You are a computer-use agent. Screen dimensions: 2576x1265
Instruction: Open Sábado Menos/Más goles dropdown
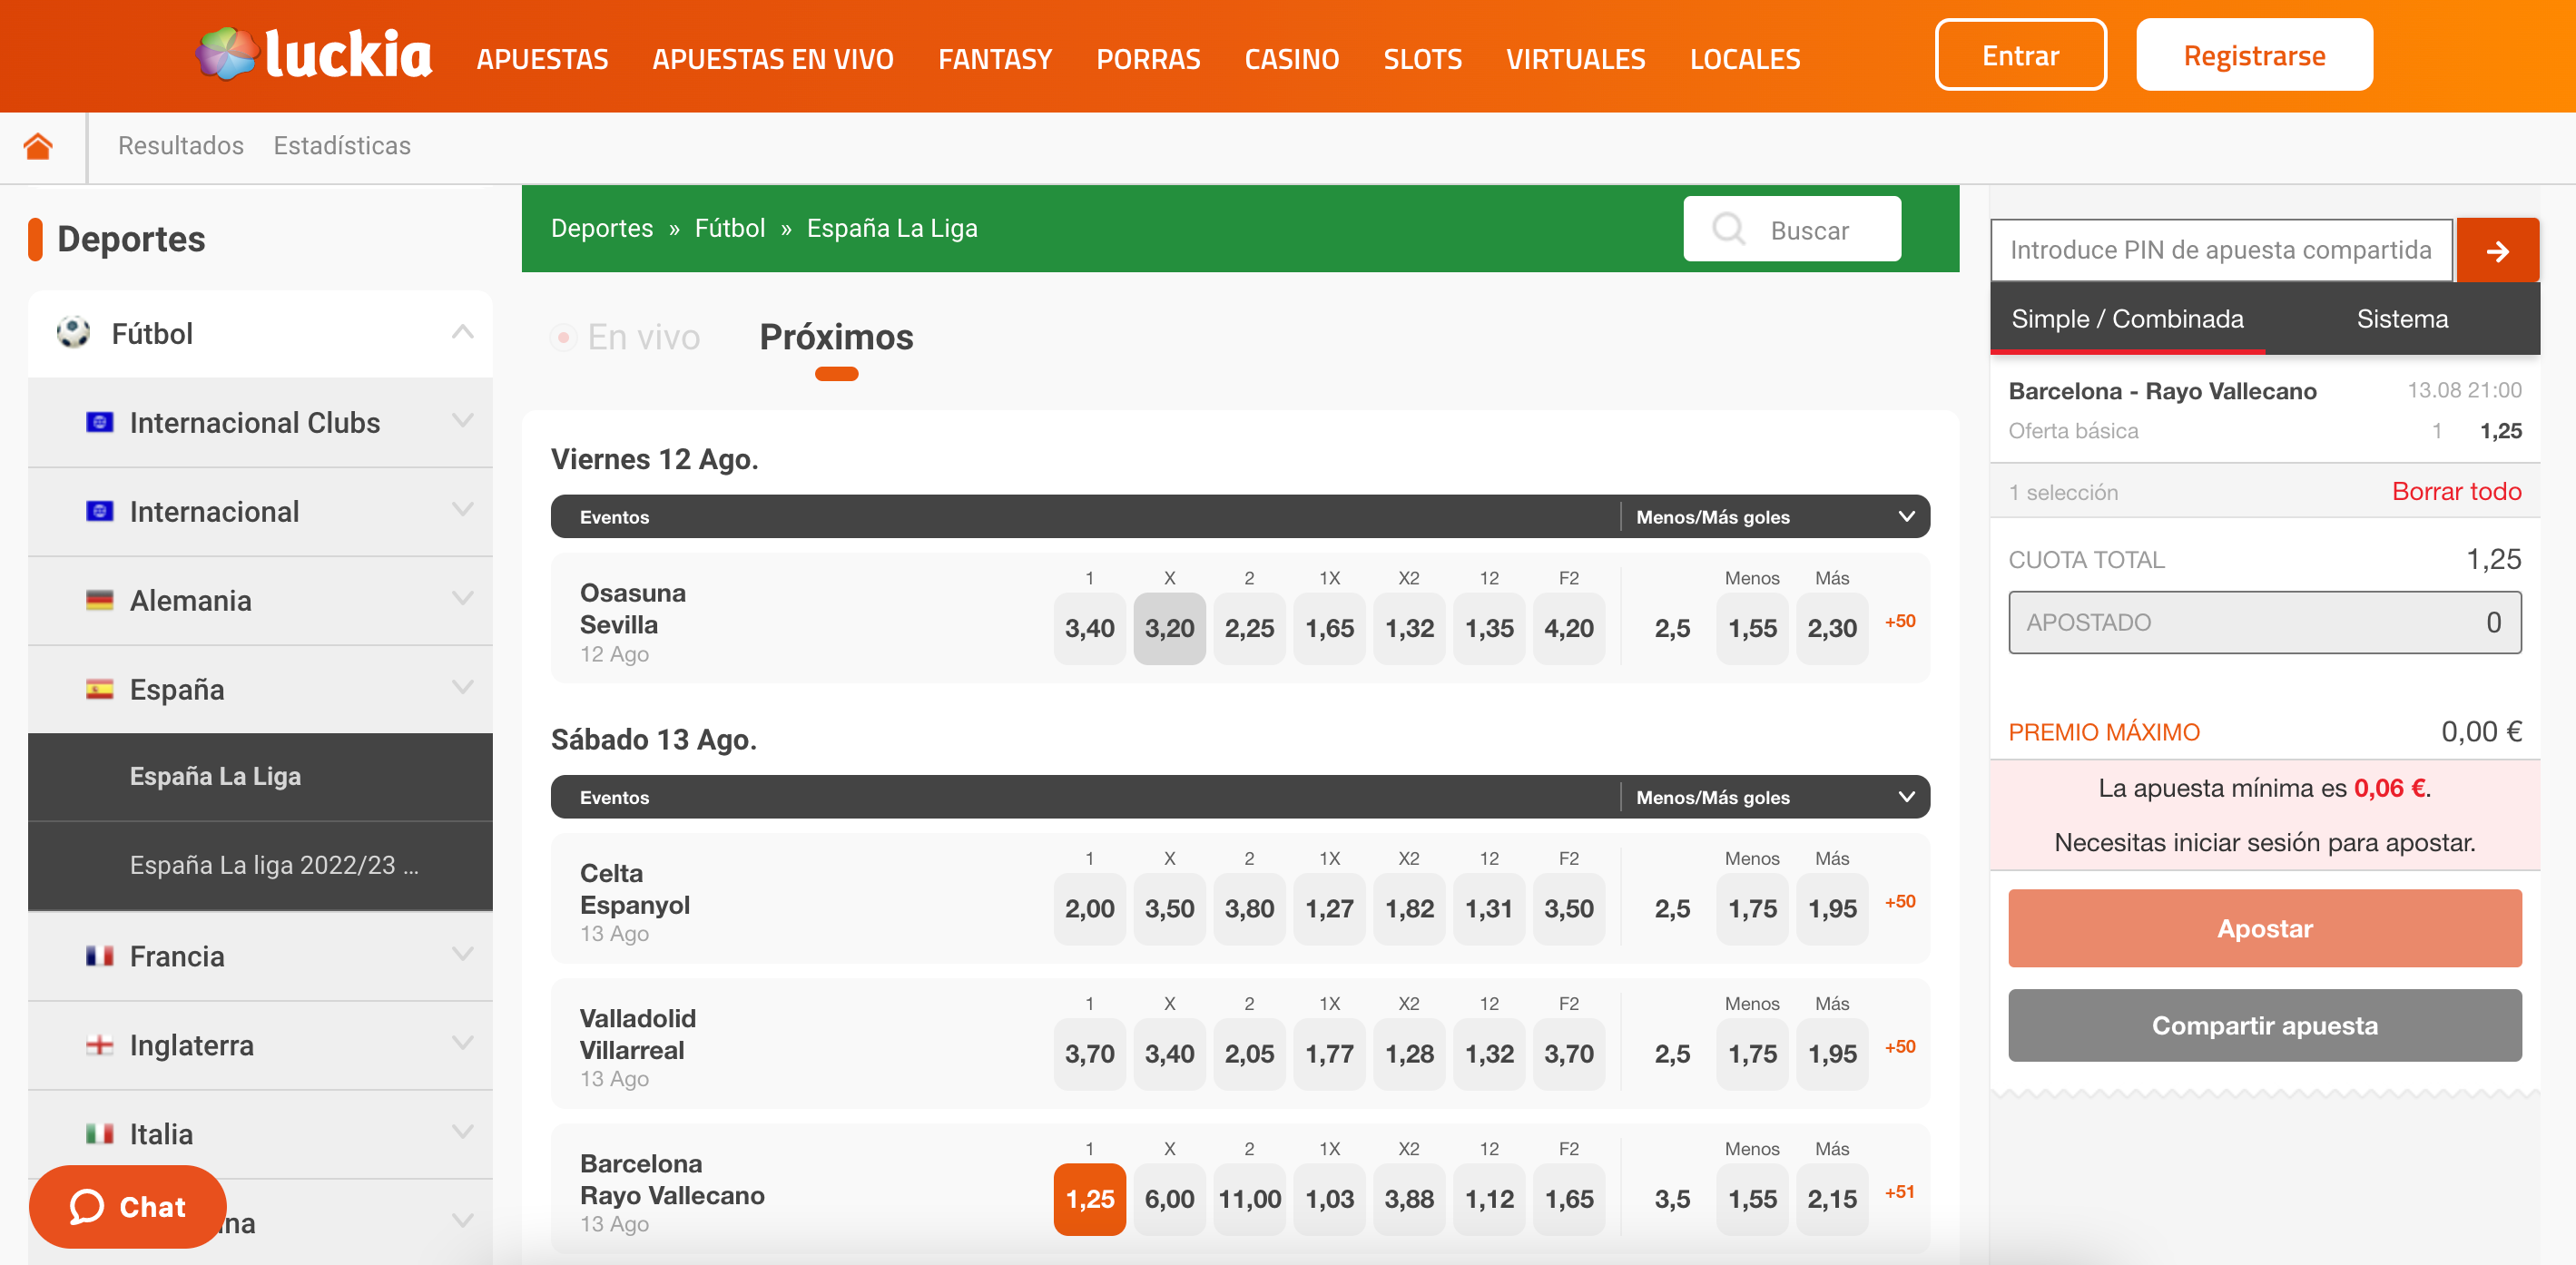tap(1775, 797)
